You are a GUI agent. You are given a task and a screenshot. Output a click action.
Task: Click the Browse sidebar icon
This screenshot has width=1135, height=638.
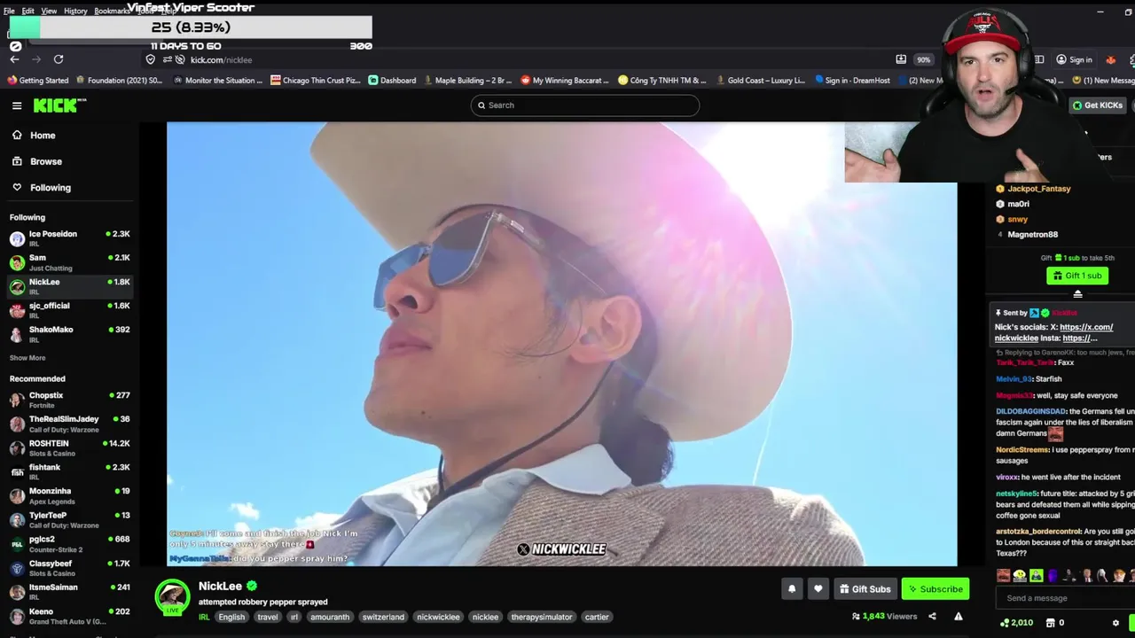[x=17, y=161]
